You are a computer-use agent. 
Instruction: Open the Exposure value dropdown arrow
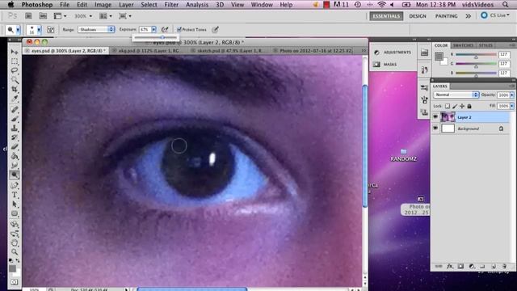(153, 30)
